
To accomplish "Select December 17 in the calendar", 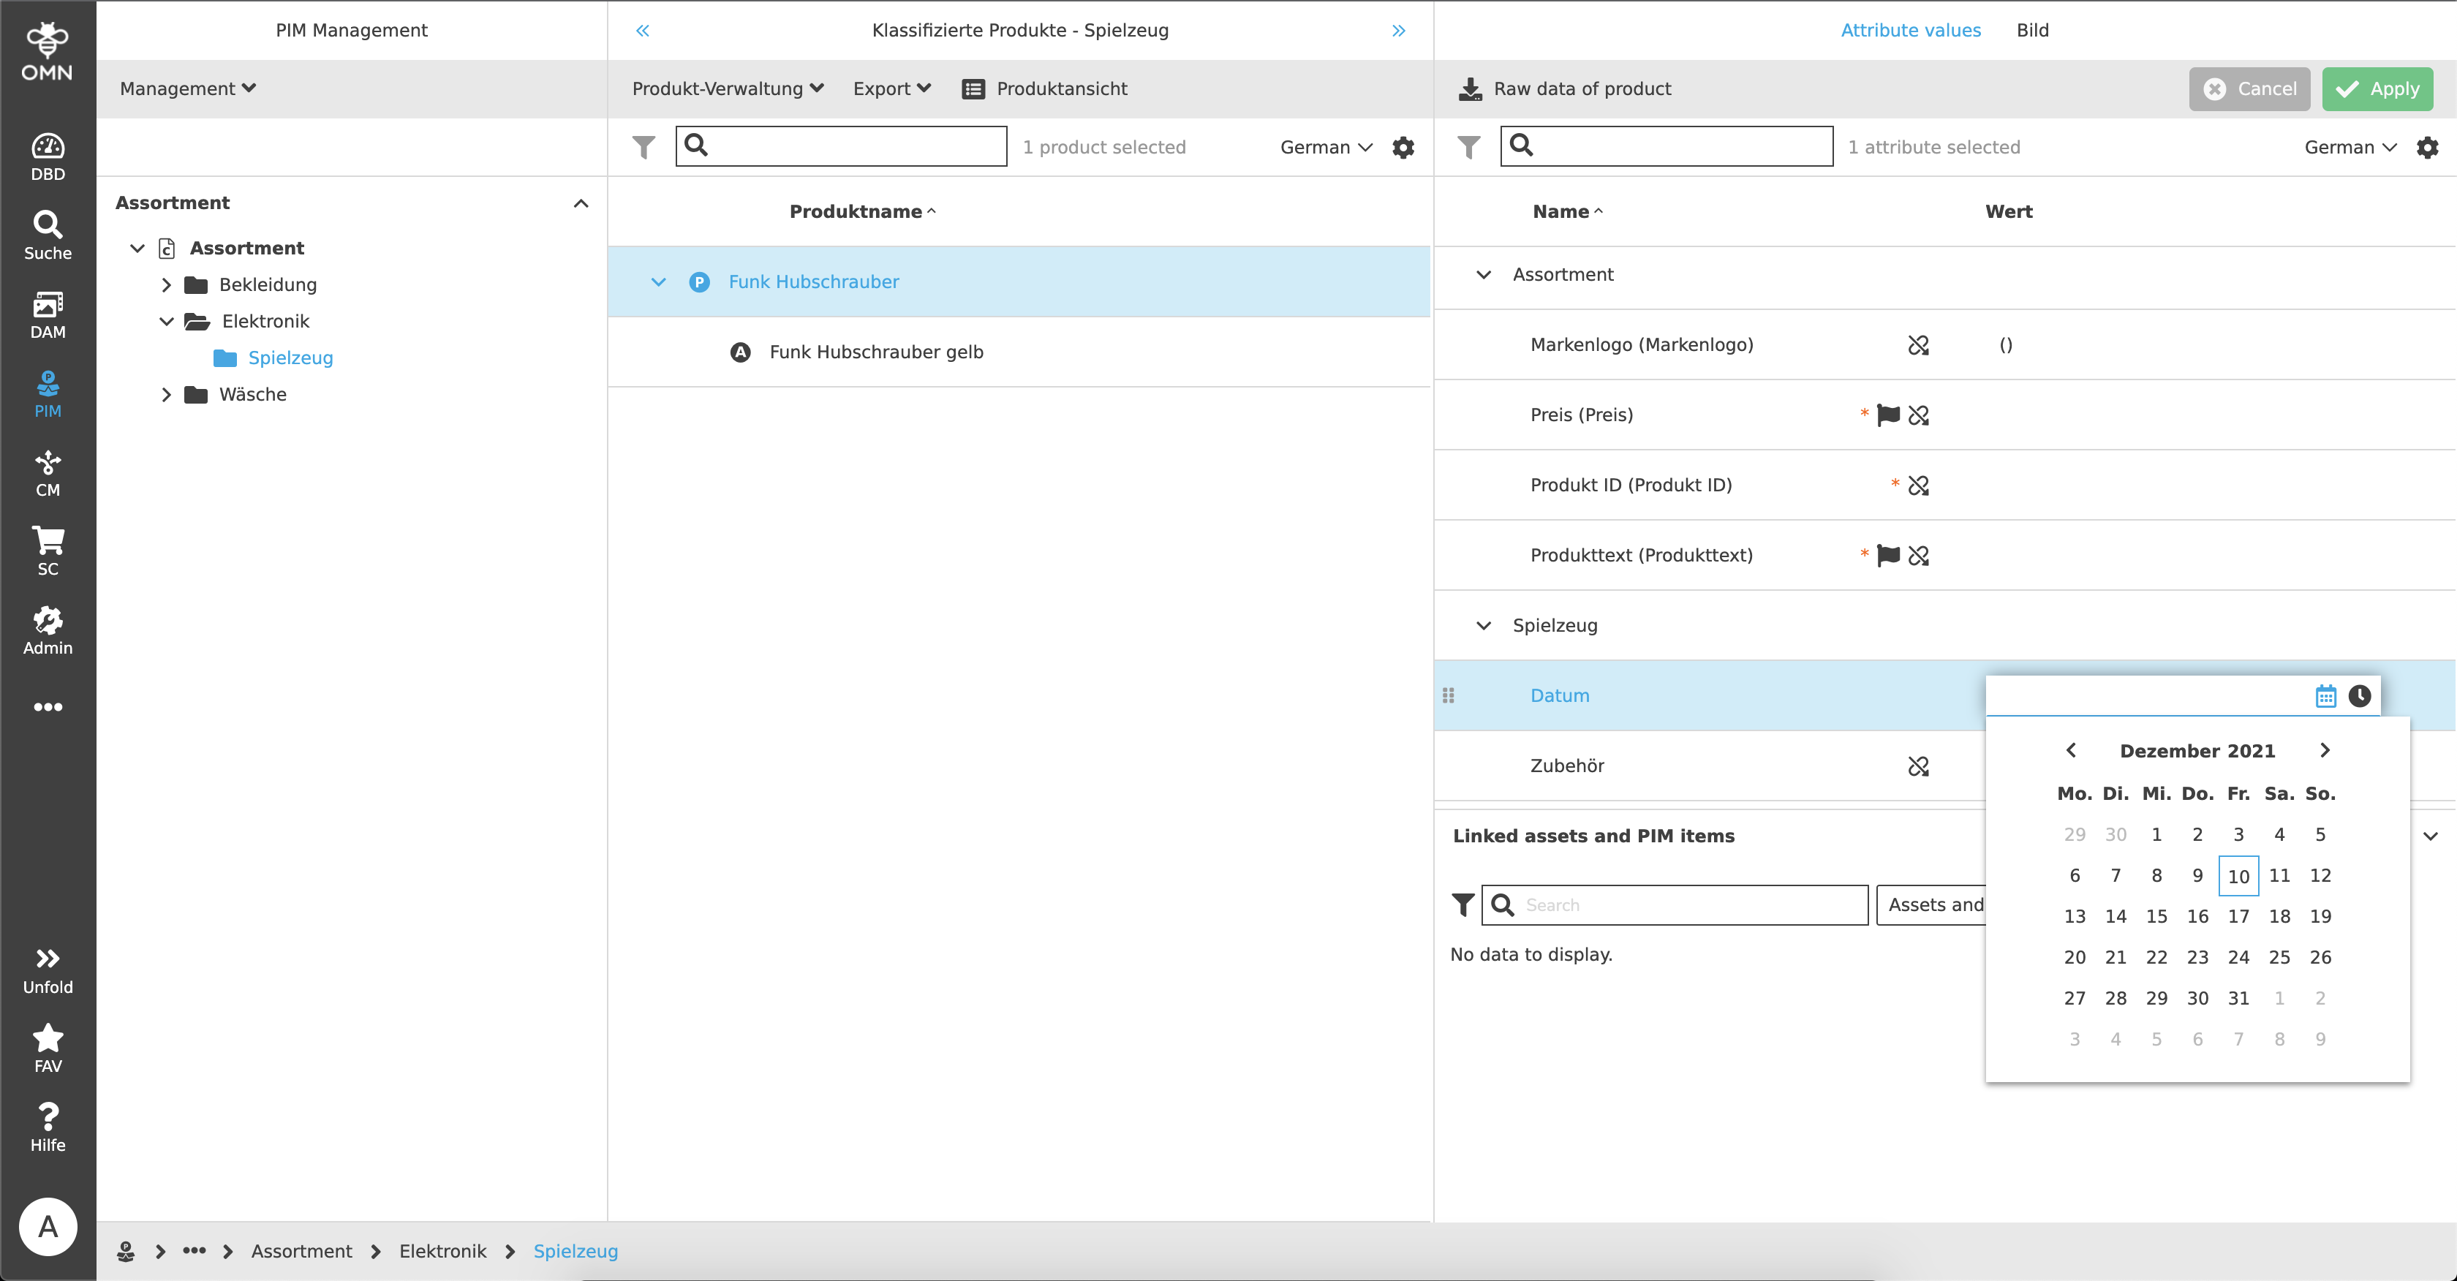I will pos(2238,915).
